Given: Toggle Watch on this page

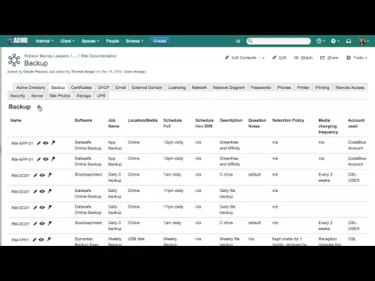Looking at the screenshot, I should pyautogui.click(x=303, y=58).
